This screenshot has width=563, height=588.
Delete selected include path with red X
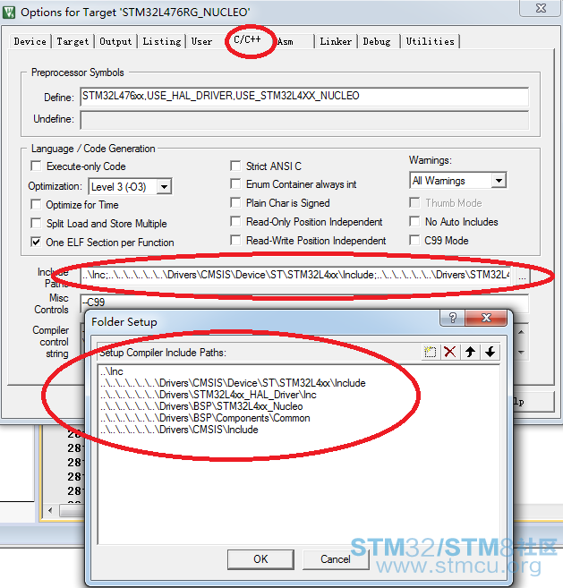(x=449, y=352)
